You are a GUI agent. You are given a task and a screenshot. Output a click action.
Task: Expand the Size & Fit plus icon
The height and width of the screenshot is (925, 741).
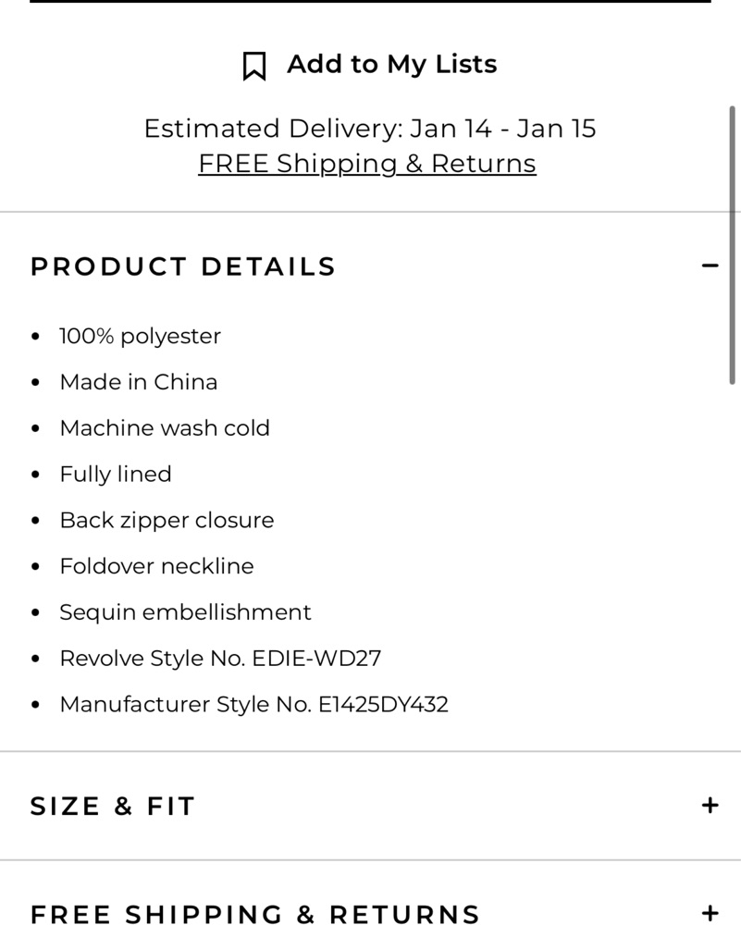pos(710,806)
